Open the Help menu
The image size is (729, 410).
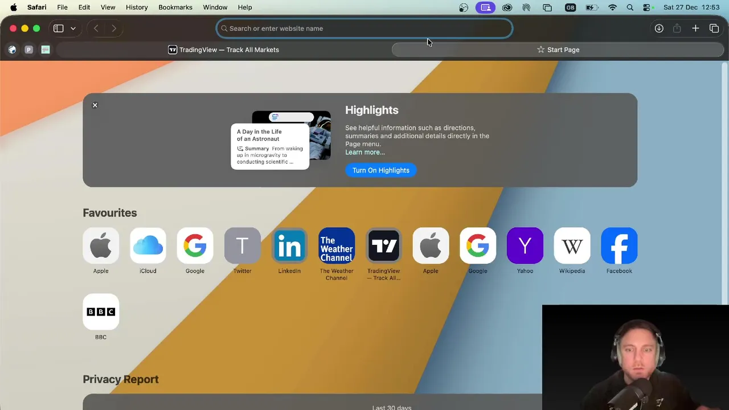point(245,7)
